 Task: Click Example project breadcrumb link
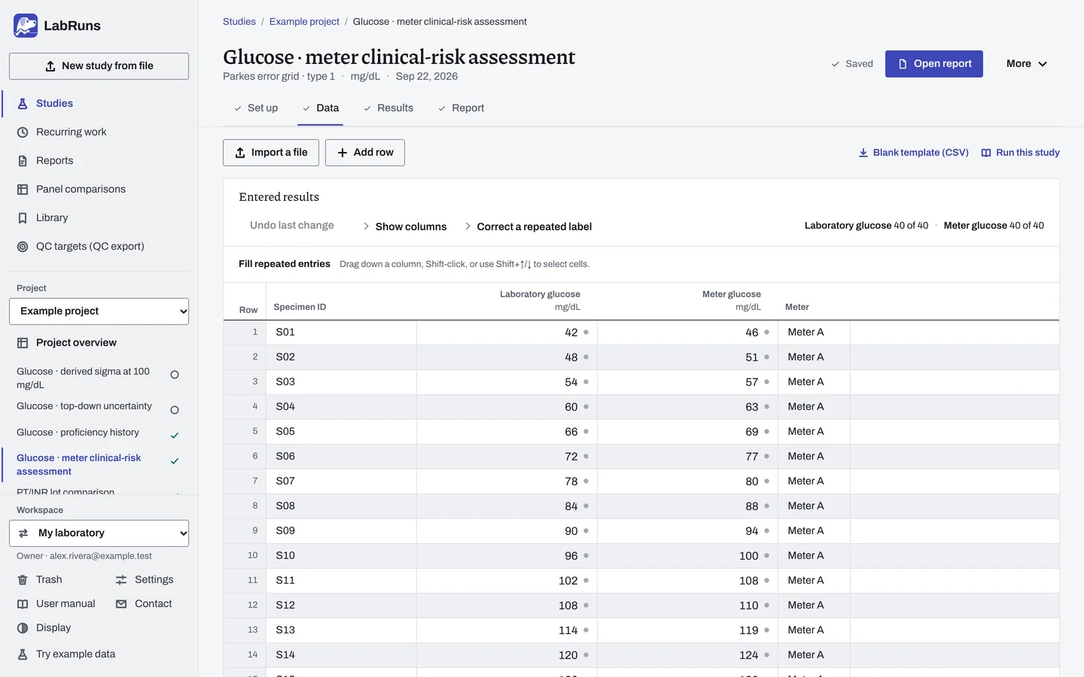click(304, 22)
